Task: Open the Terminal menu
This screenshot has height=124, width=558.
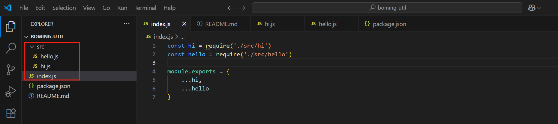Action: (145, 8)
